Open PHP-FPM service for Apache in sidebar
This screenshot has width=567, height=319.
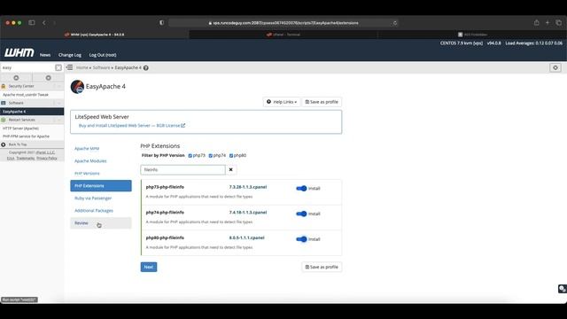(x=26, y=136)
